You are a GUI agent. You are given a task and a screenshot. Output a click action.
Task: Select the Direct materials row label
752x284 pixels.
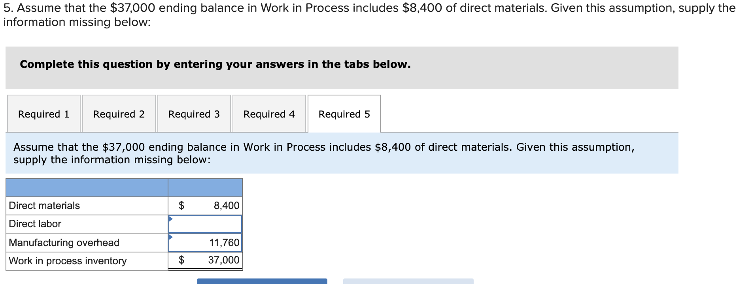(43, 205)
